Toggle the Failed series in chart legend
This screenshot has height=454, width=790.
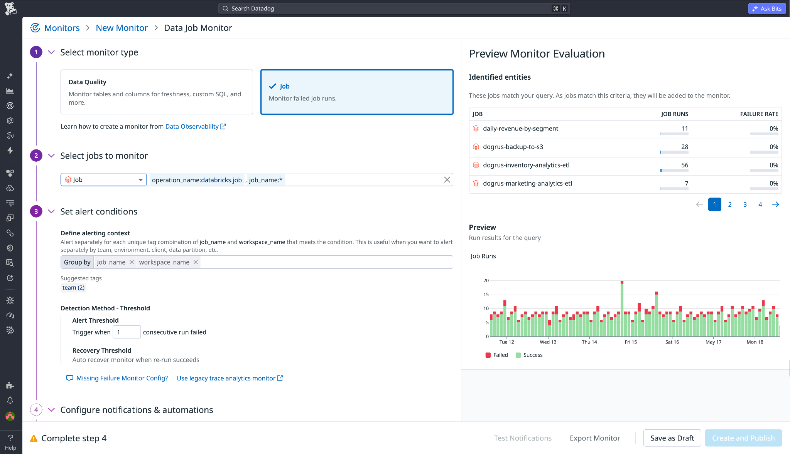tap(497, 355)
